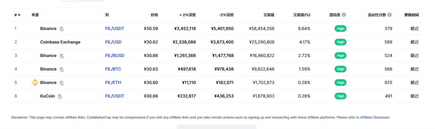Open the Coinbase Exchange source page
Image resolution: width=435 pixels, height=129 pixels.
[60, 42]
